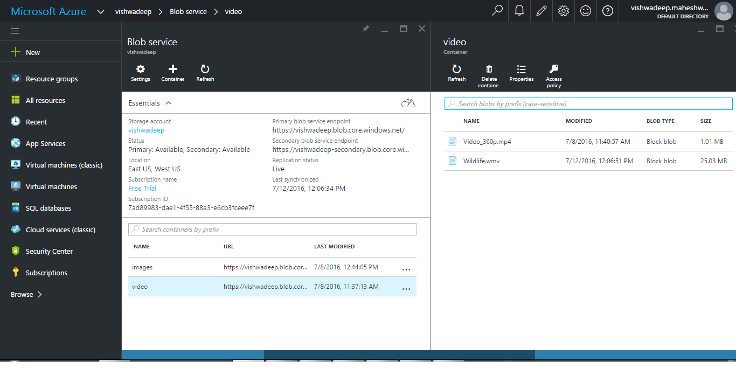Sort containers by NAME column header
This screenshot has width=736, height=382.
(142, 246)
